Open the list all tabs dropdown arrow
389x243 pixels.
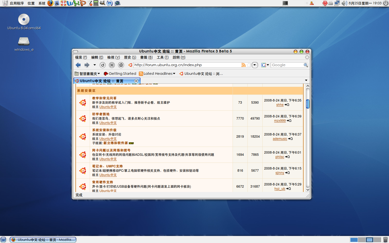tap(306, 80)
